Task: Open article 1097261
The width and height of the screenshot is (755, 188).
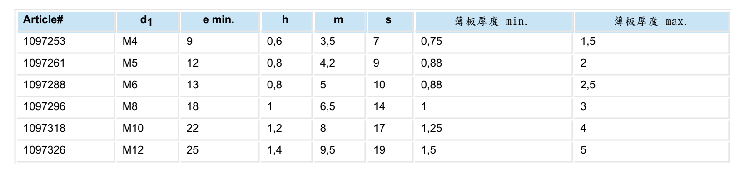Action: coord(45,63)
